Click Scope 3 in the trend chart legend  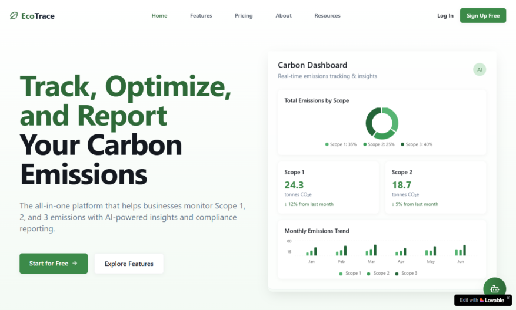click(406, 273)
